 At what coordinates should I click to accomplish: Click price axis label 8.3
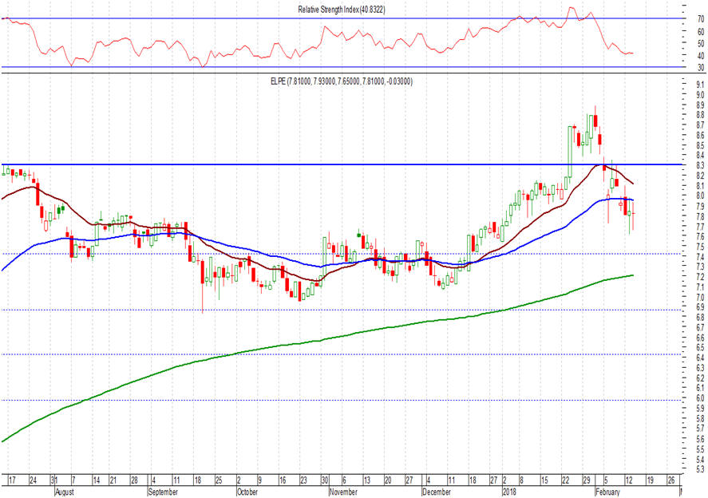700,165
